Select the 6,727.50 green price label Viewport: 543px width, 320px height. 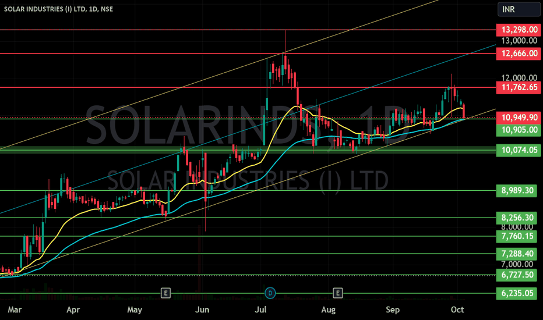coord(516,275)
